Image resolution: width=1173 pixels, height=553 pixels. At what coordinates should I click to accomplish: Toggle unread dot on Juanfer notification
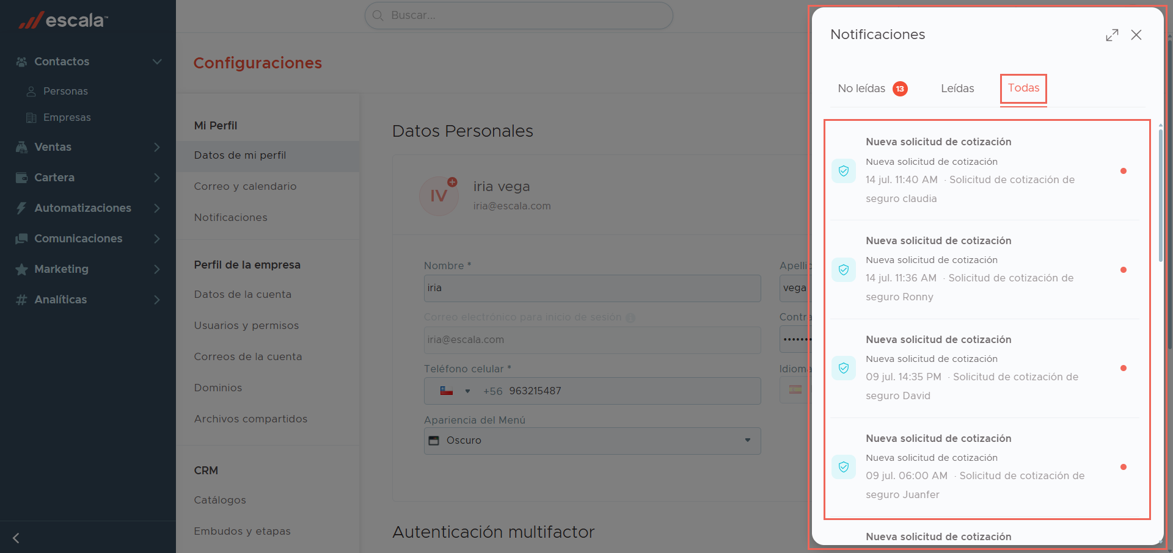tap(1124, 467)
